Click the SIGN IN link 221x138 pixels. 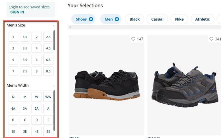point(17,12)
